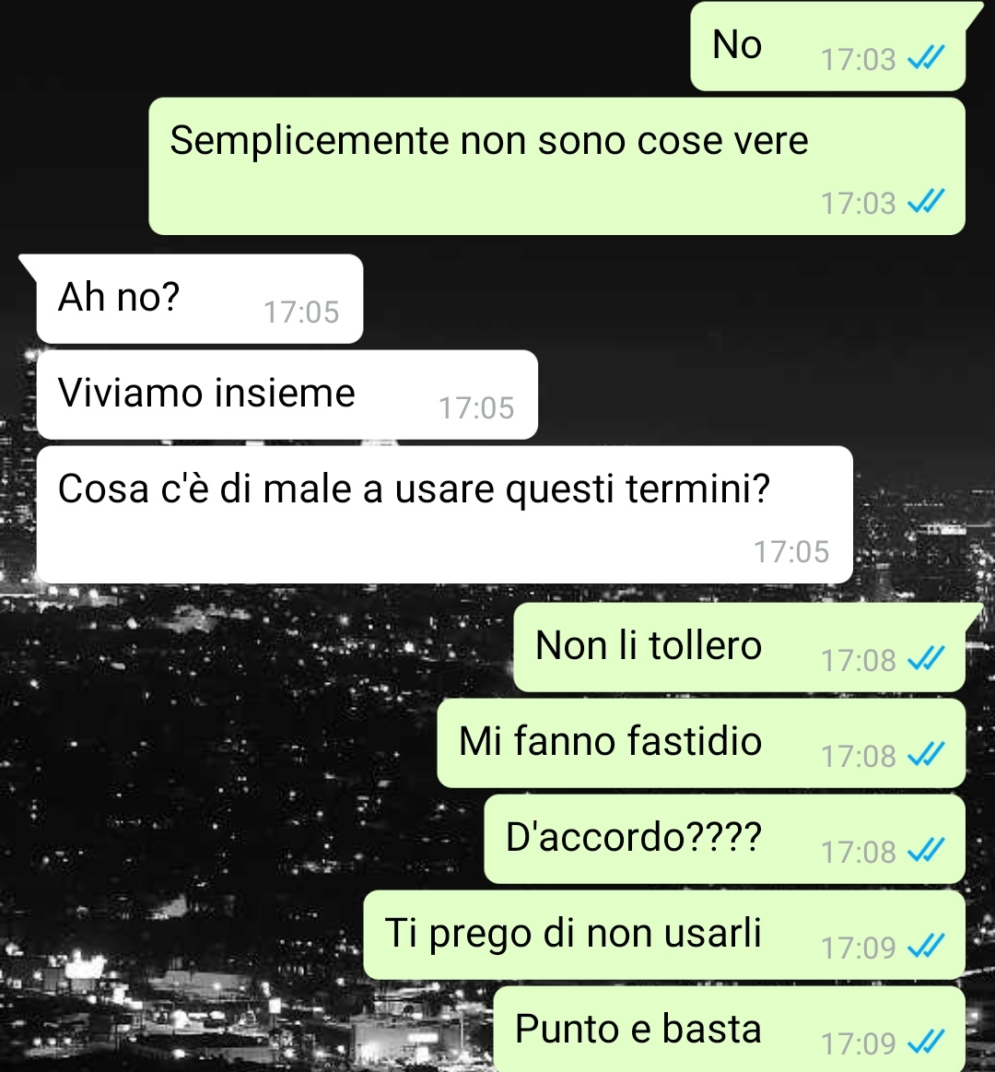Select the "Cosa c'è di male a usare questi termini?" message
Screen dimensions: 995x1072
(x=445, y=515)
